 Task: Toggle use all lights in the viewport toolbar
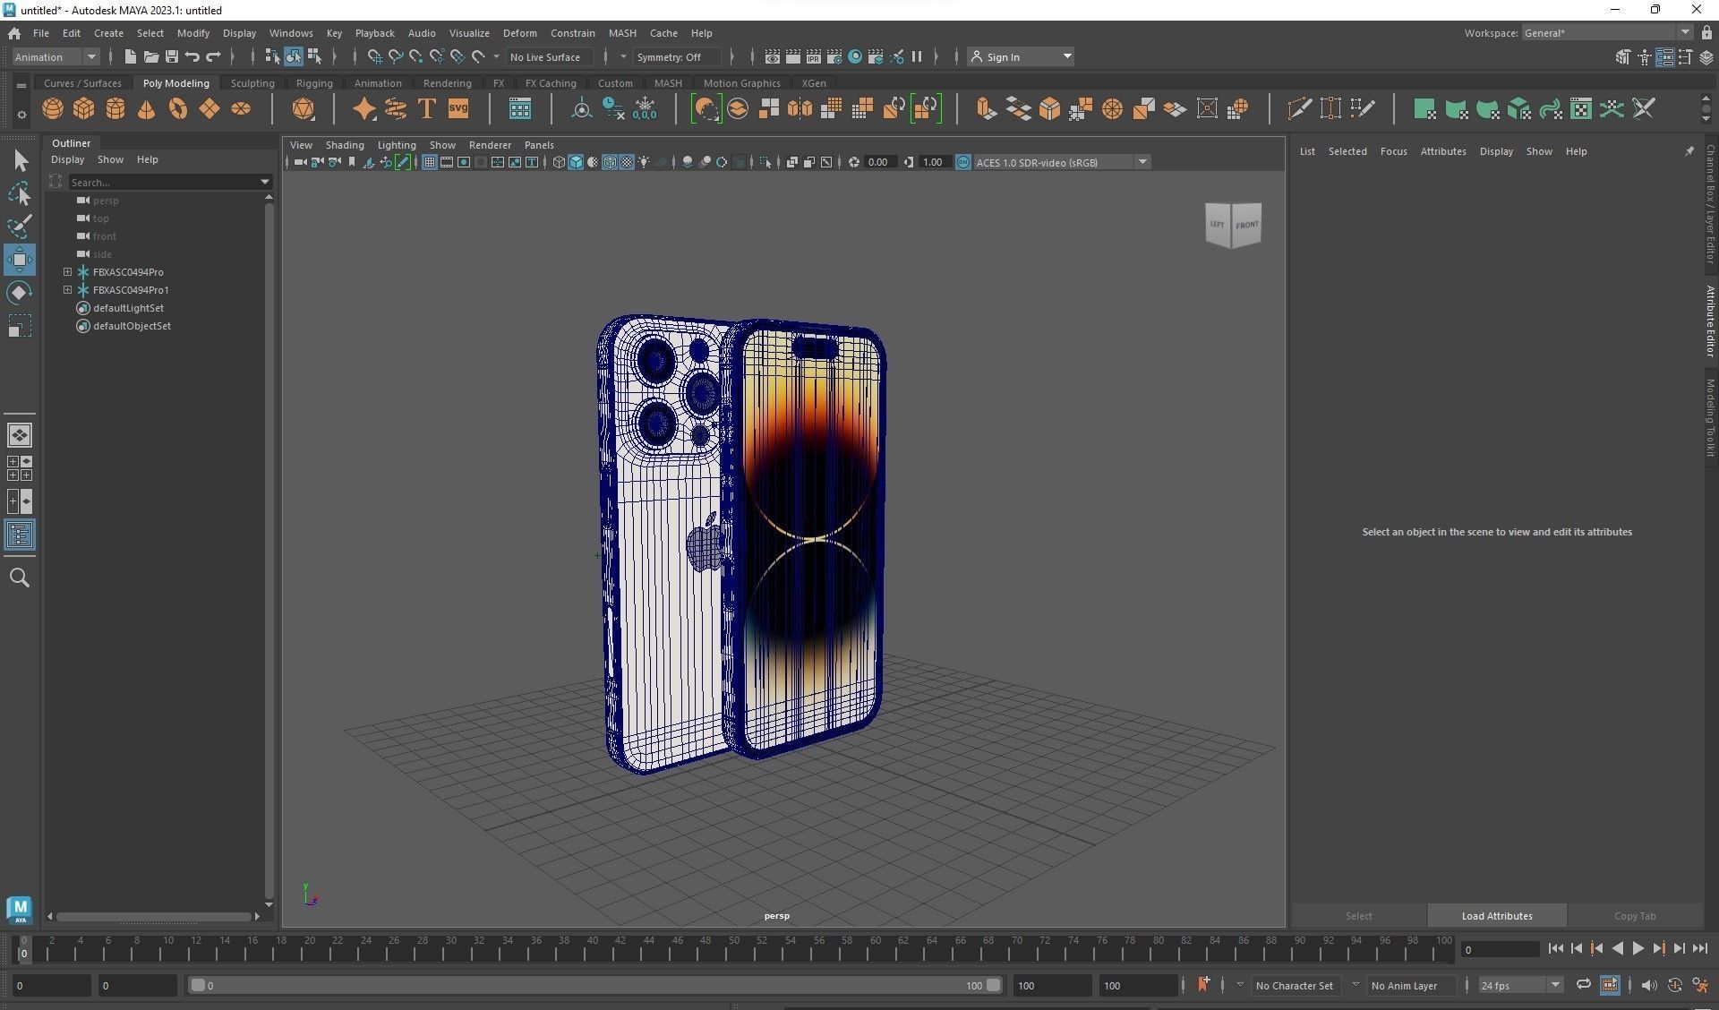[x=644, y=163]
